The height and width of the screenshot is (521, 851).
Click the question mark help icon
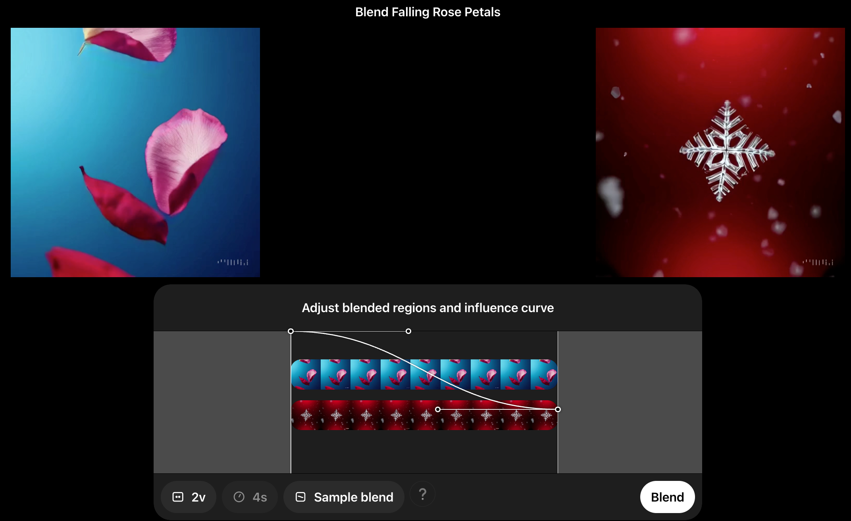point(422,494)
